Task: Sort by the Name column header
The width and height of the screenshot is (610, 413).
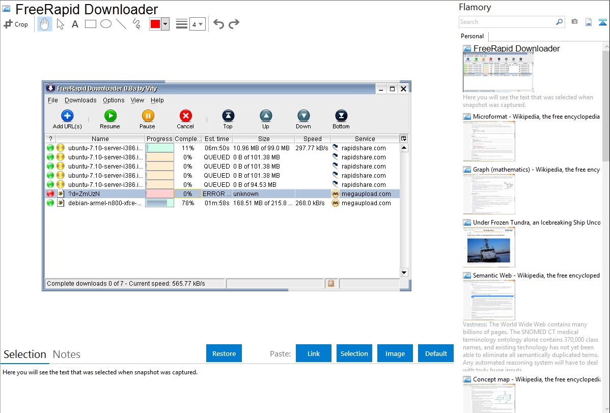Action: [x=100, y=139]
